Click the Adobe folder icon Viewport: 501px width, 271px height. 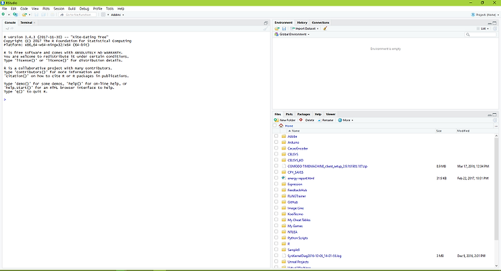[284, 136]
